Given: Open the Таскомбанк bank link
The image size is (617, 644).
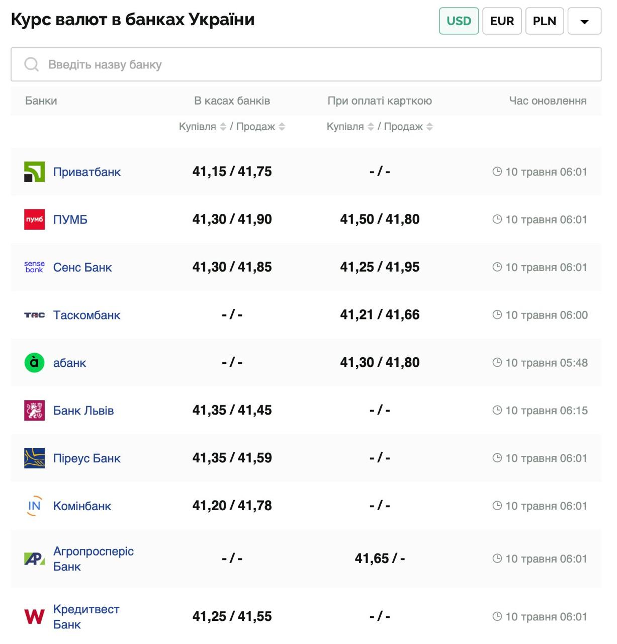Looking at the screenshot, I should [x=86, y=315].
